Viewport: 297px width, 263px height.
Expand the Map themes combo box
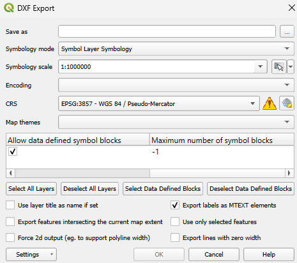[x=176, y=122]
